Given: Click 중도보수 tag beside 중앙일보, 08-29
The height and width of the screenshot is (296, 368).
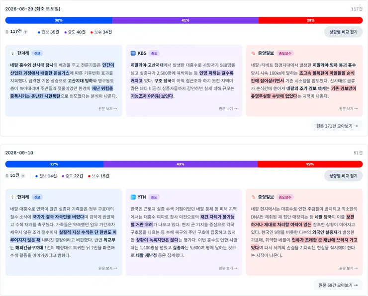Looking at the screenshot, I should tap(285, 54).
